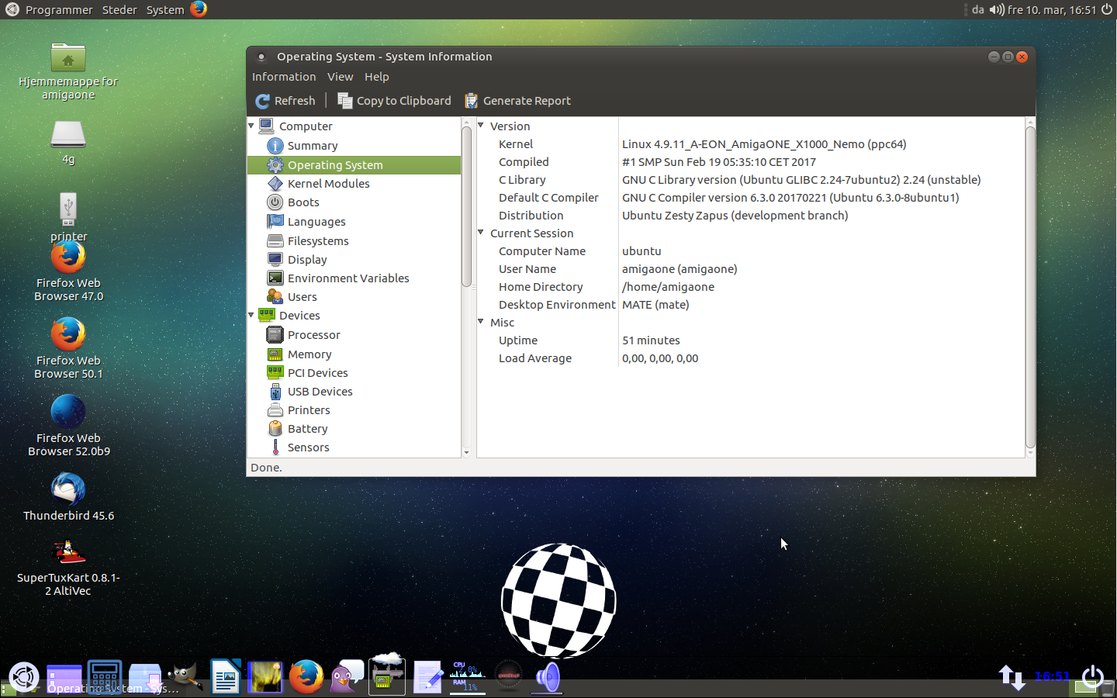Screen dimensions: 1117x698
Task: Select the Battery entry
Action: (307, 429)
